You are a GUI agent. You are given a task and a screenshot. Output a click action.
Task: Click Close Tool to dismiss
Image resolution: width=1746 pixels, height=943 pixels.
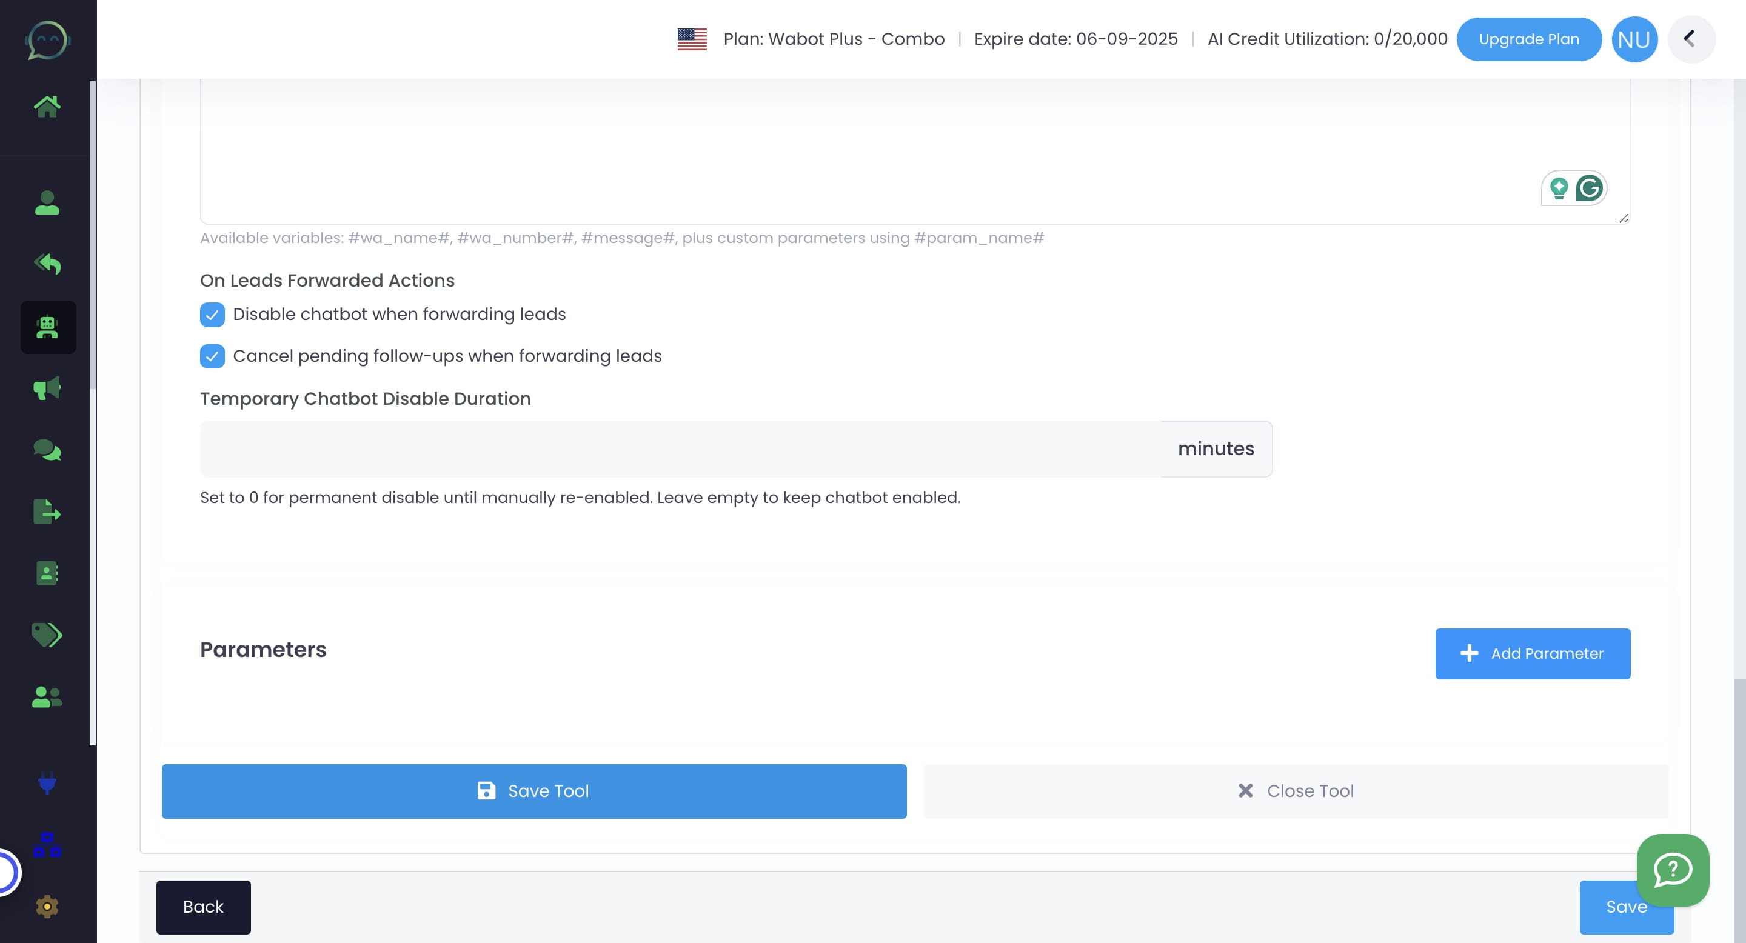(x=1296, y=790)
